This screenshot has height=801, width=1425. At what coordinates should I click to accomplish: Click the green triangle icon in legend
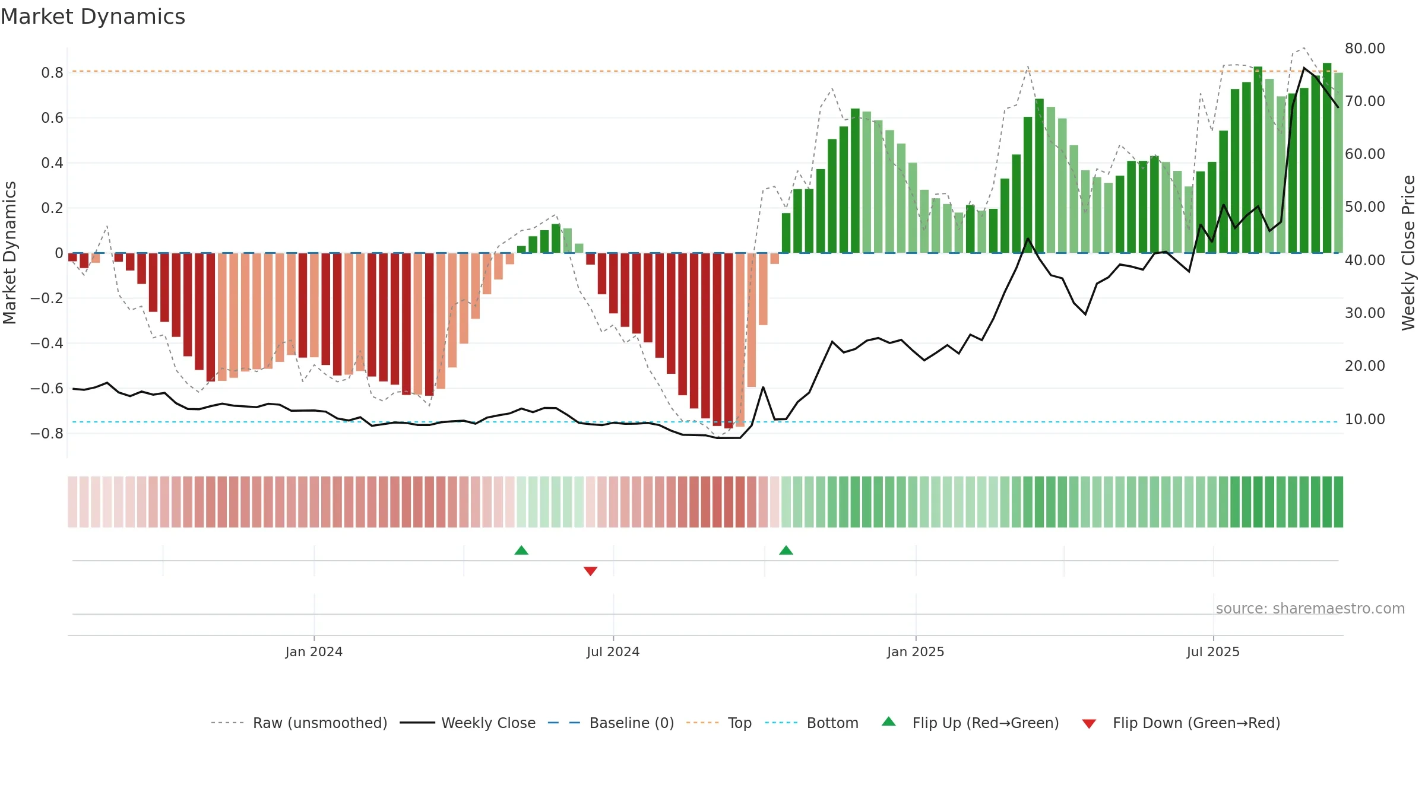(x=889, y=721)
